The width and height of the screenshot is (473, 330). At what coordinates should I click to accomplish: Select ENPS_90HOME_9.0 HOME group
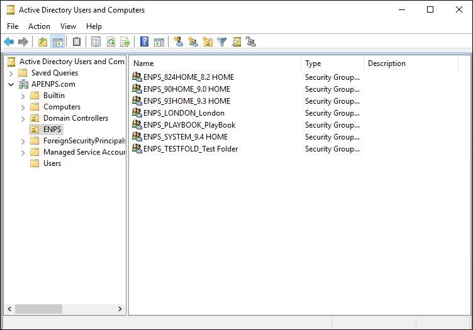[x=187, y=89]
